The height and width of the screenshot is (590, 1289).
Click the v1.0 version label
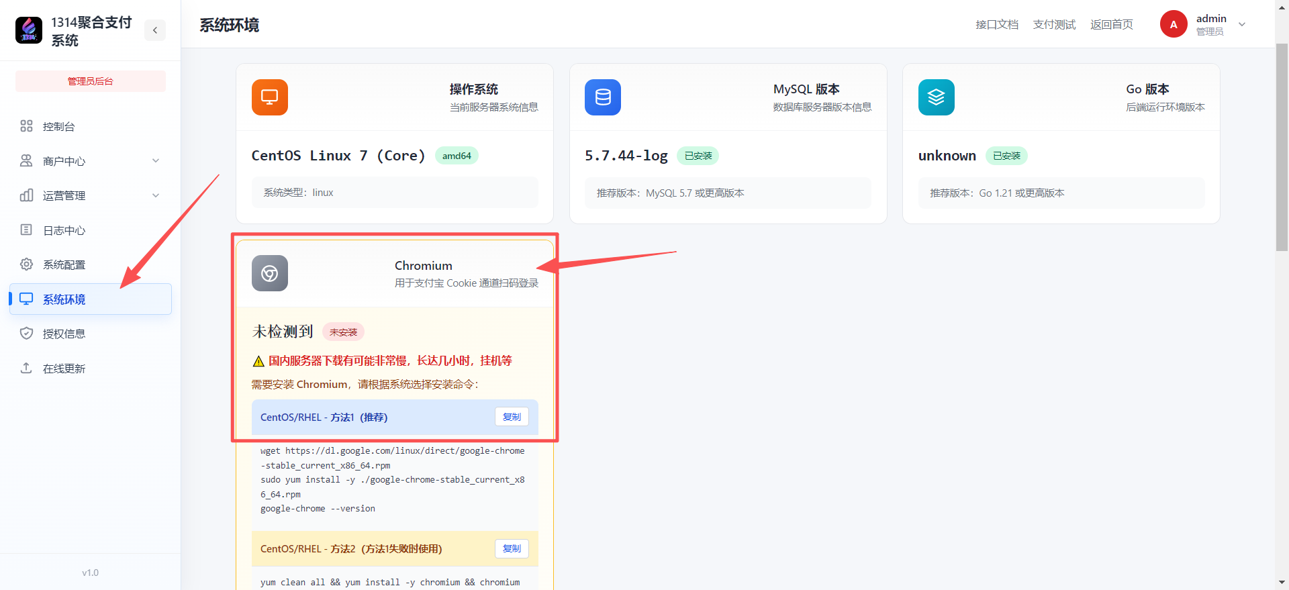click(x=91, y=573)
